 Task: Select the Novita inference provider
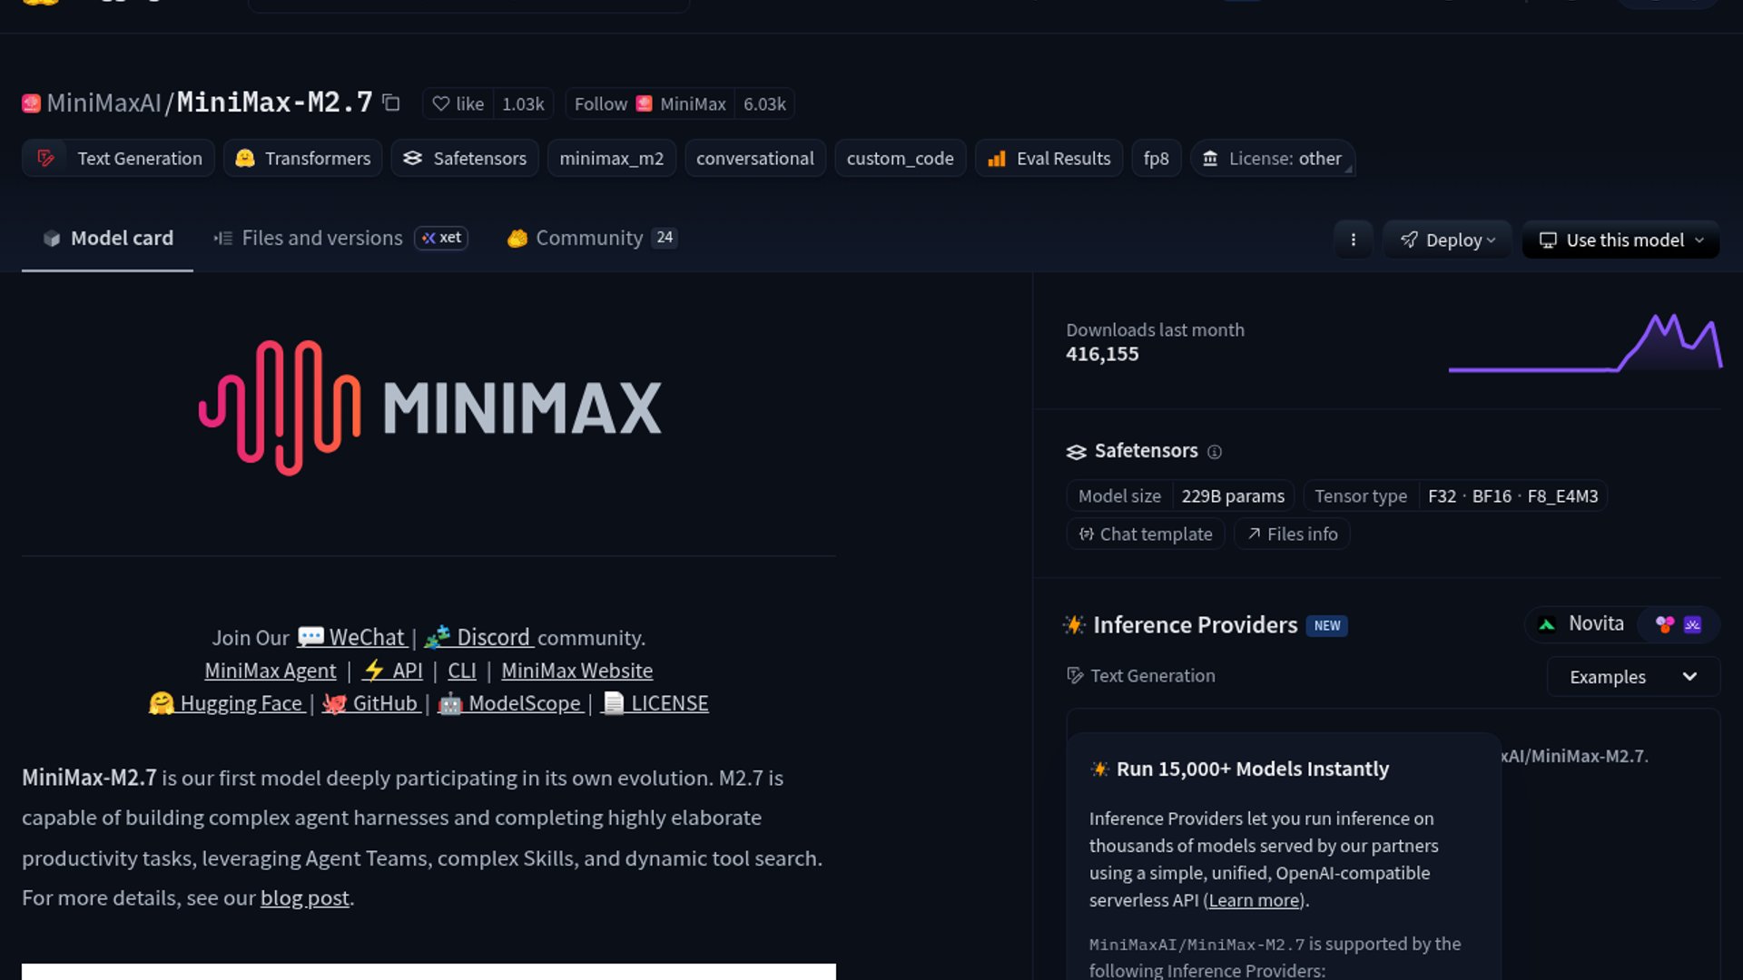[1581, 624]
